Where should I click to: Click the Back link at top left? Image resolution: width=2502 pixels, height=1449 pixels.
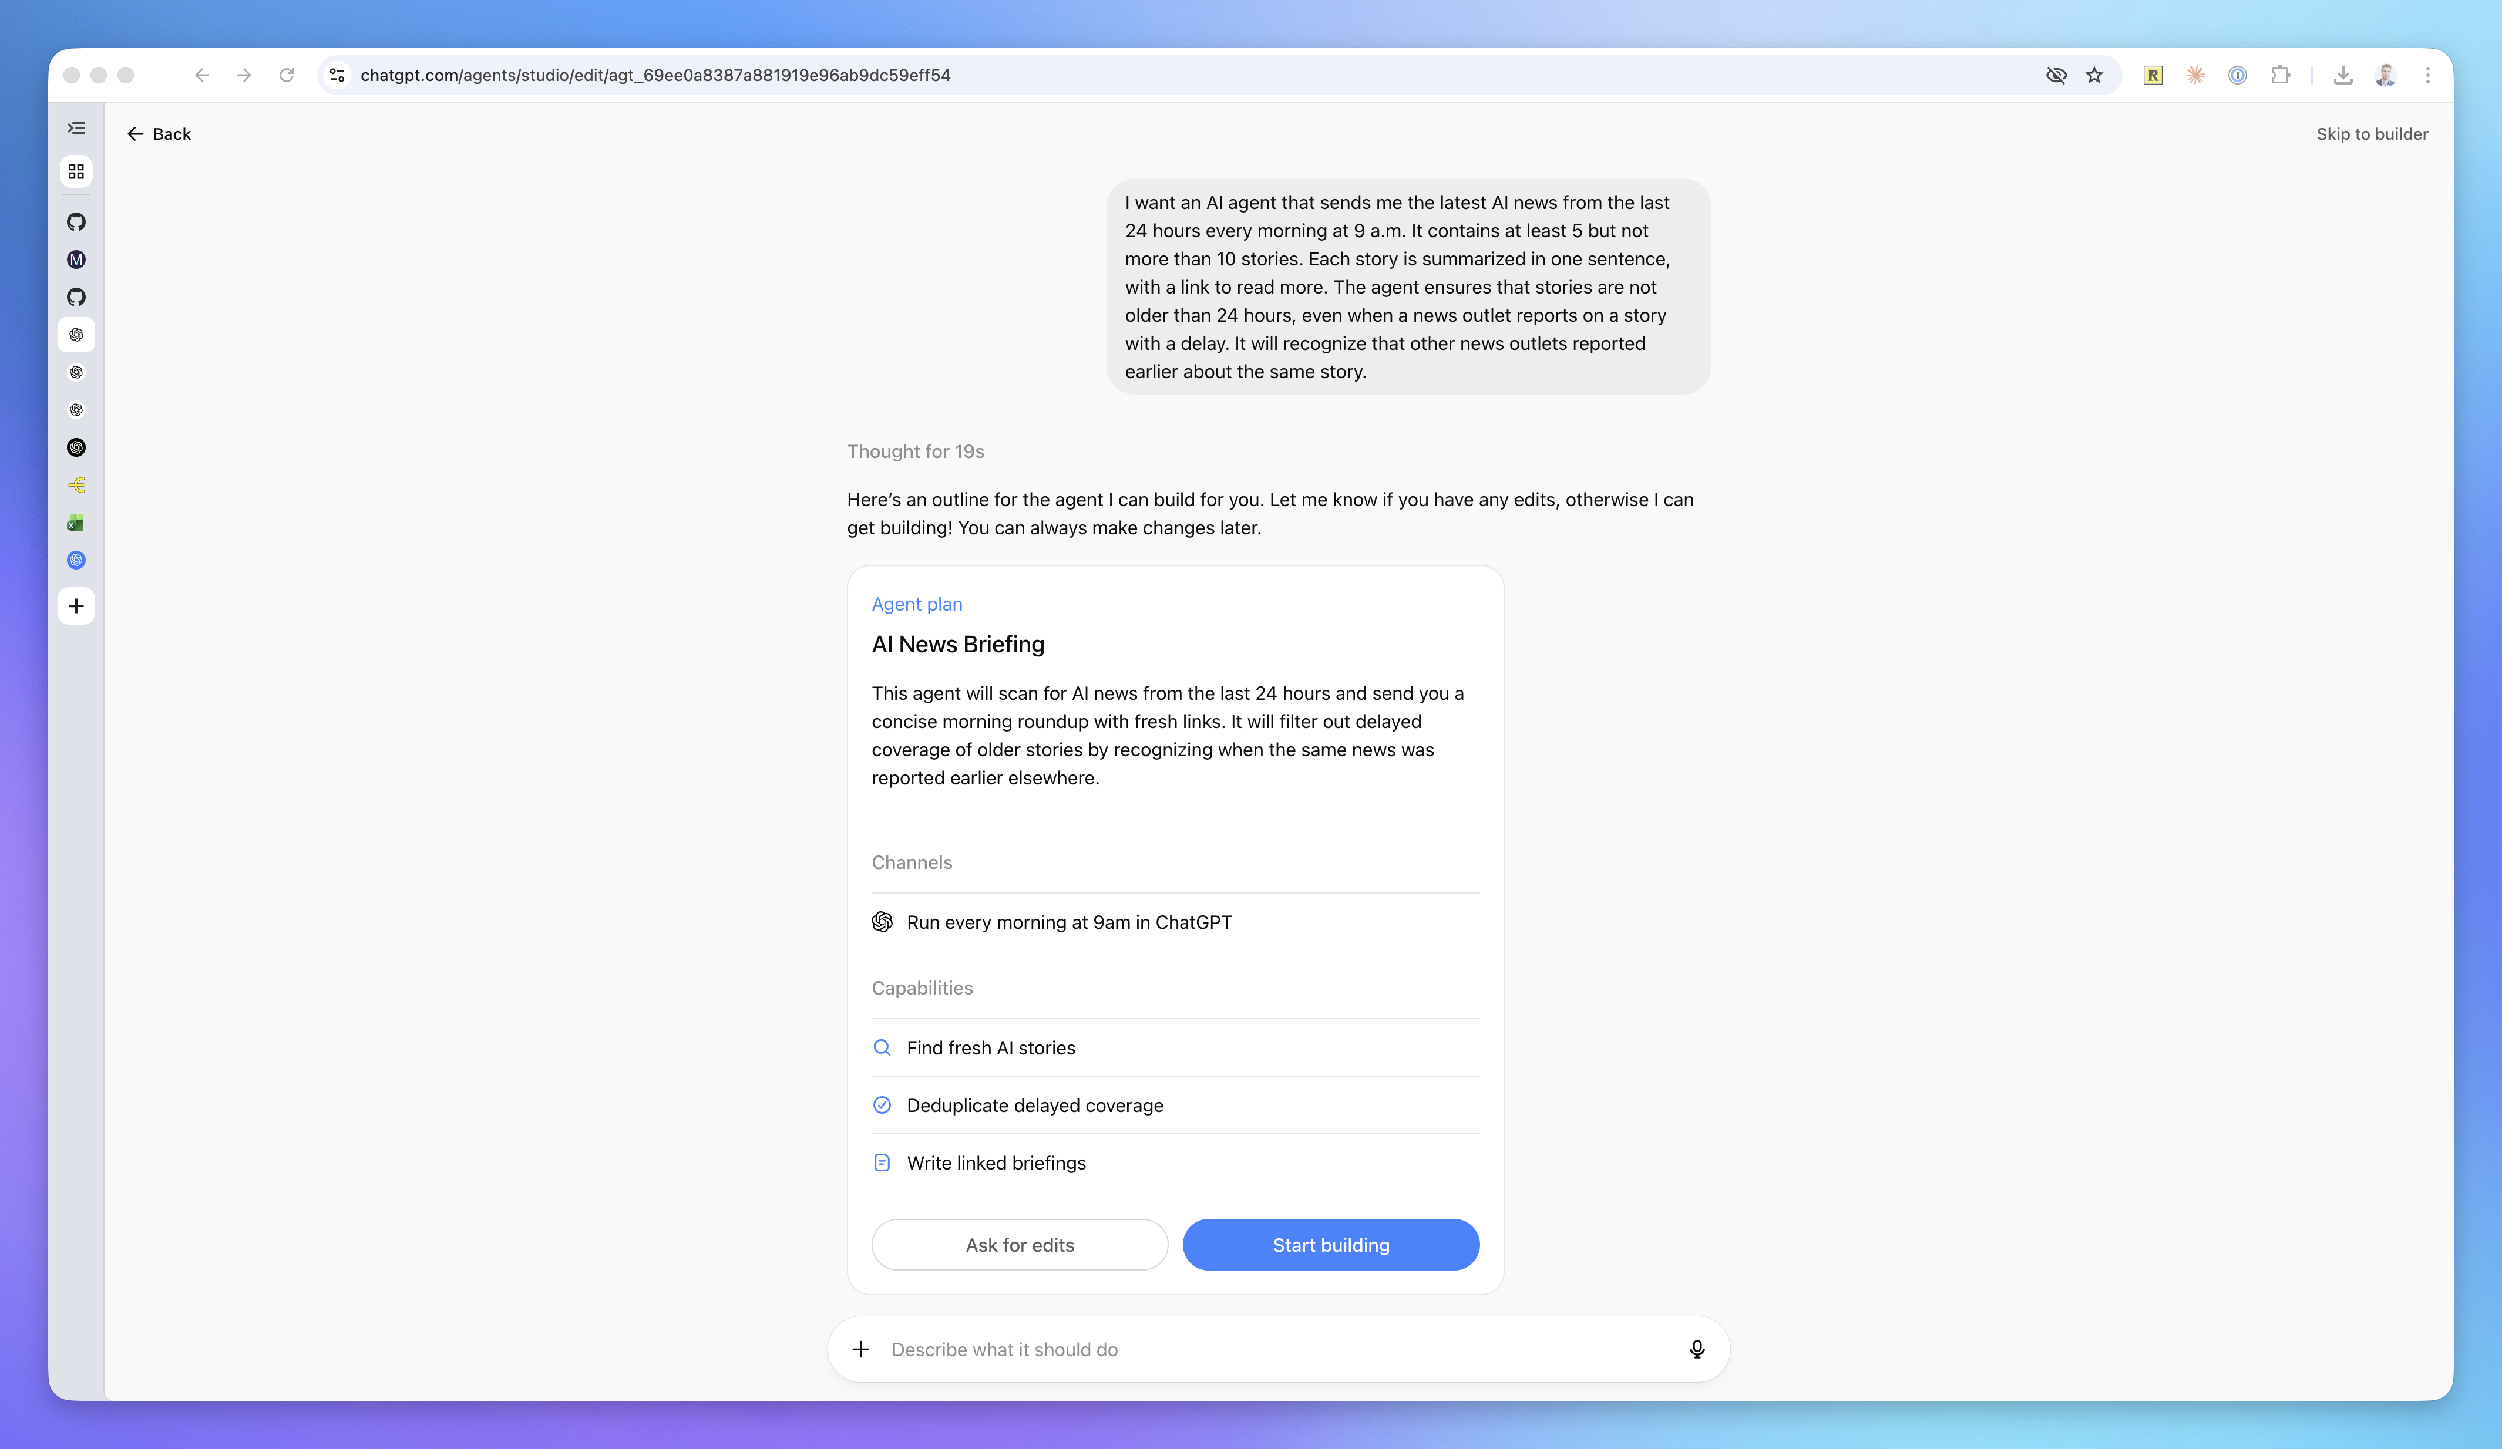pos(159,134)
